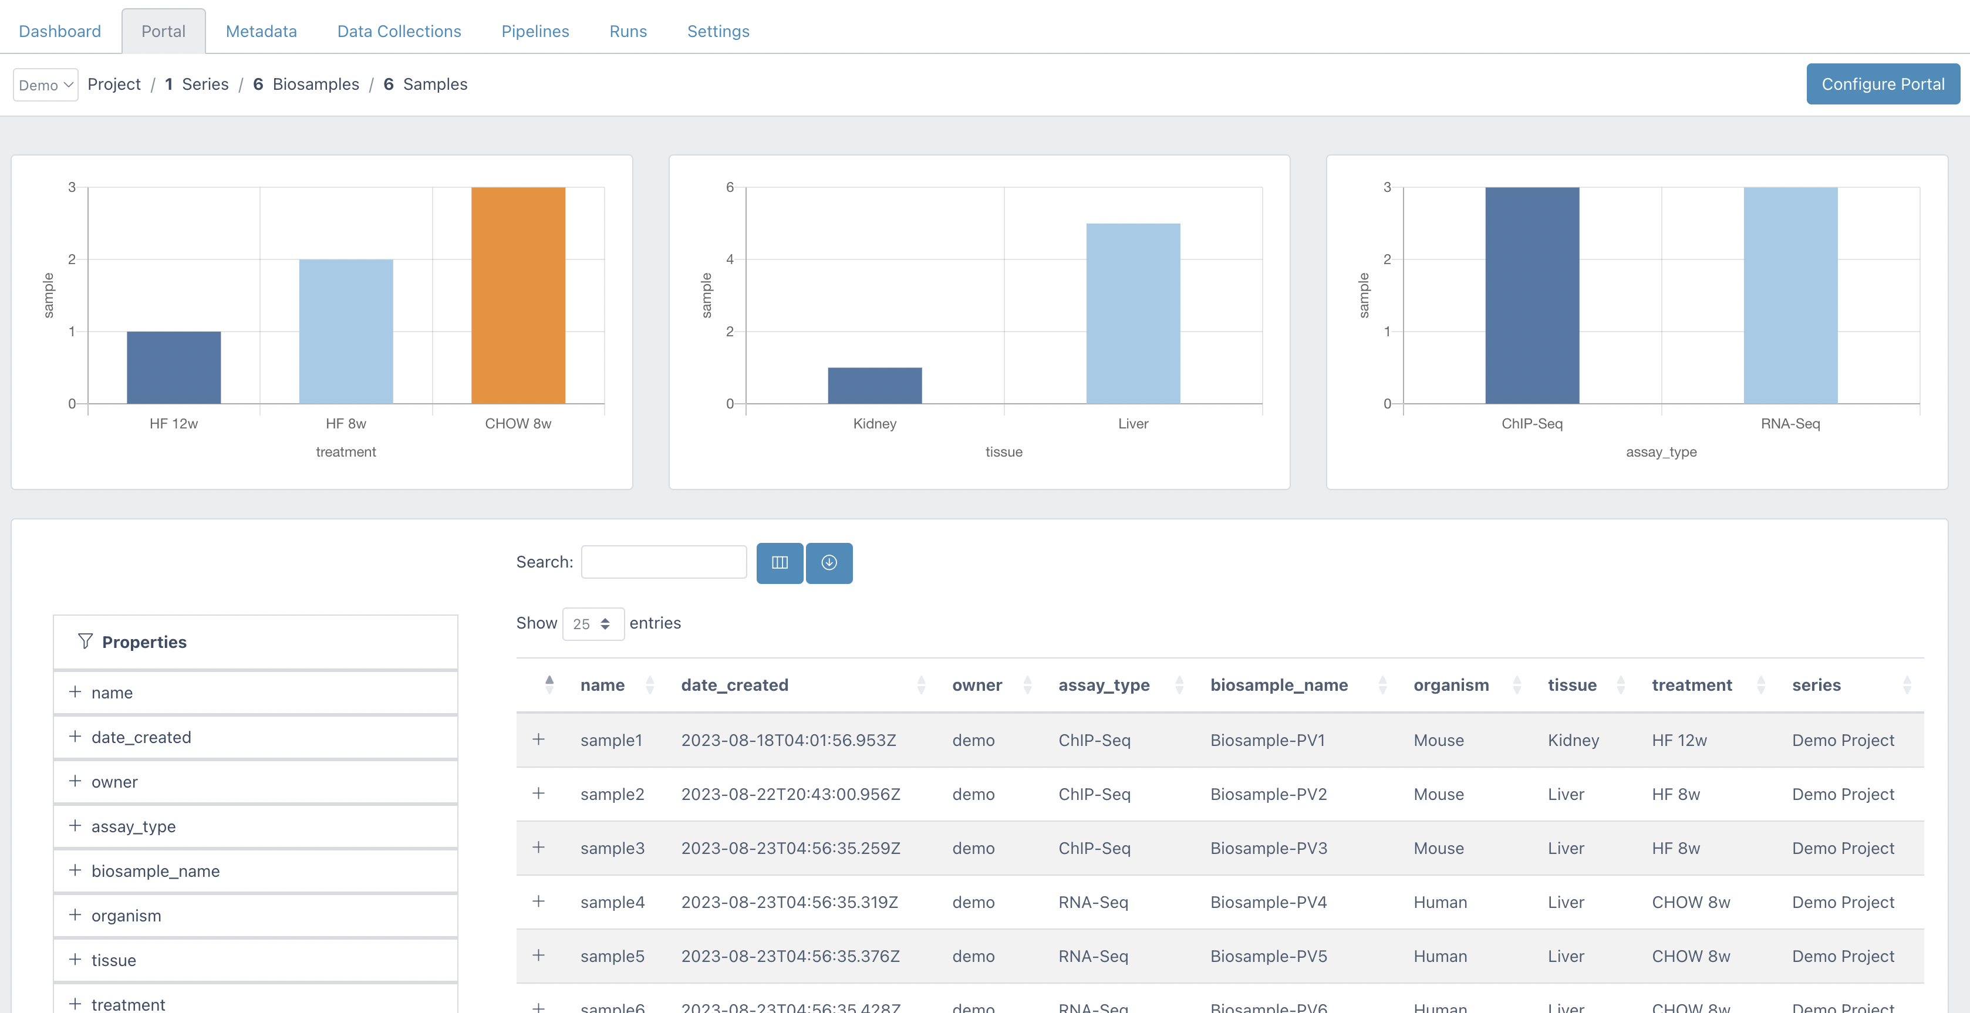
Task: Click the Kidney tissue cell in sample1 row
Action: (1573, 740)
